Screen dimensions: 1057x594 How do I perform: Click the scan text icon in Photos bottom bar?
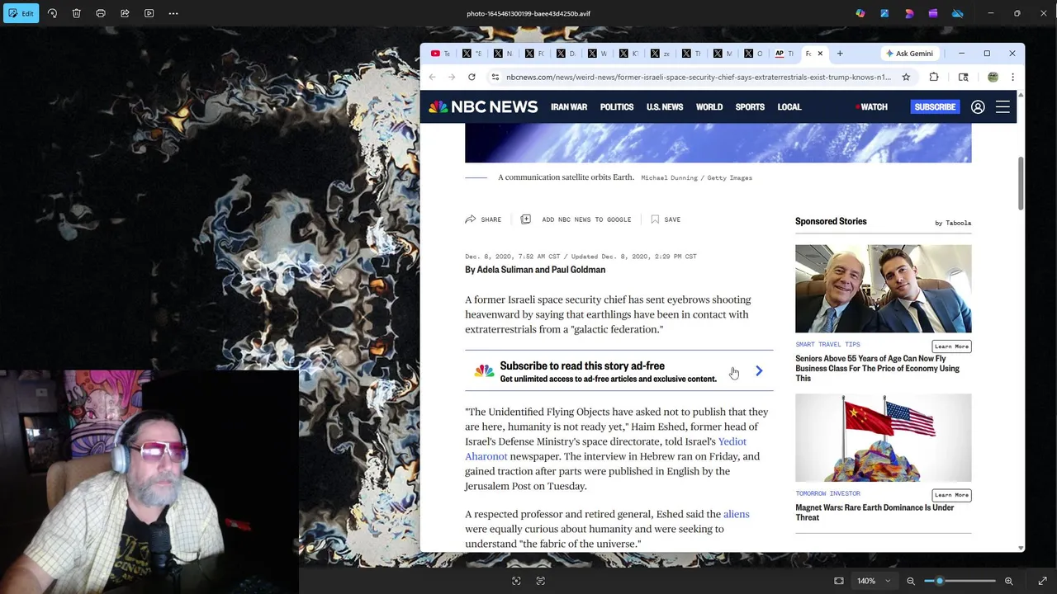pos(541,581)
